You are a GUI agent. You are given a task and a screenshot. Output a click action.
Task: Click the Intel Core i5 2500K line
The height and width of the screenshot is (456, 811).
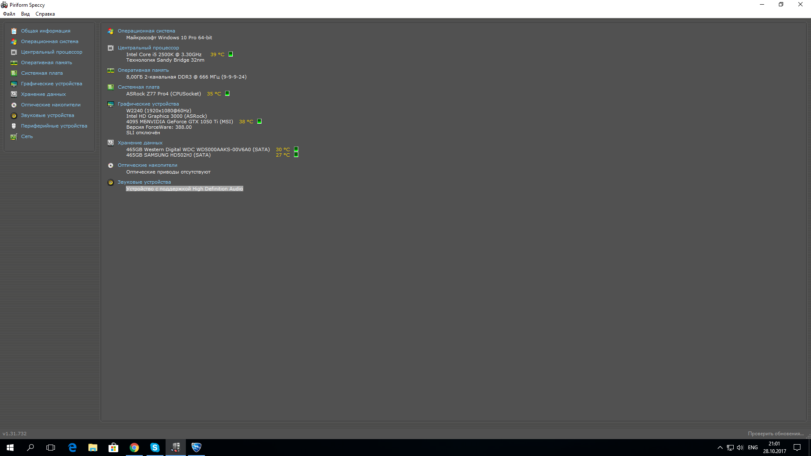(164, 54)
